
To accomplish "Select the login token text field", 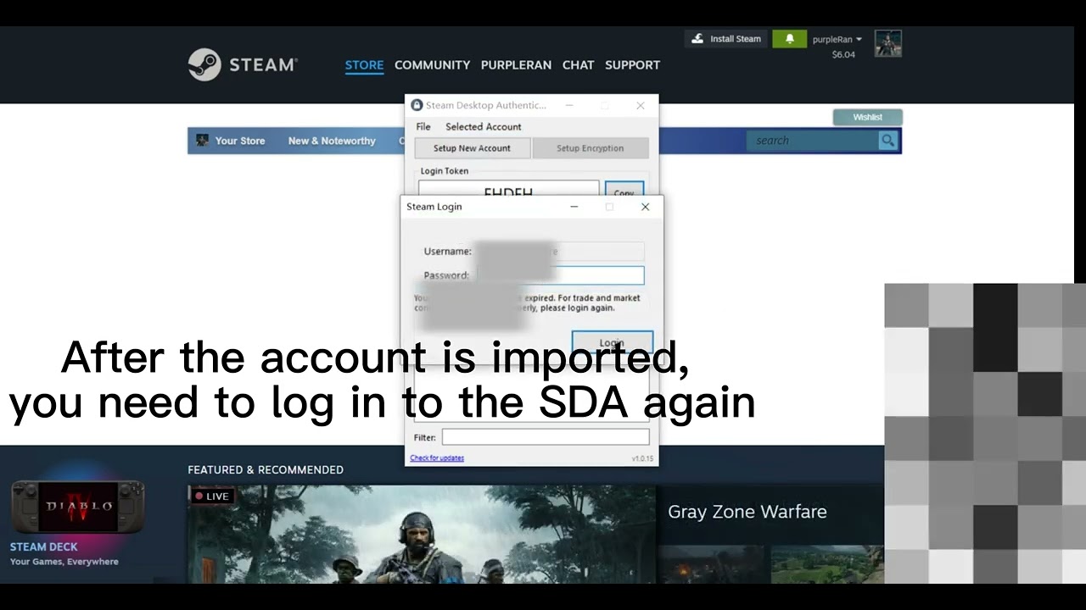I will pos(508,190).
